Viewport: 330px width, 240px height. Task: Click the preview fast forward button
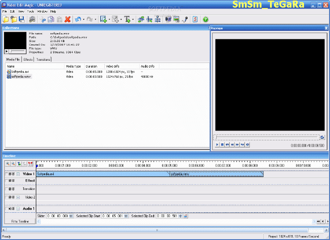click(237, 145)
